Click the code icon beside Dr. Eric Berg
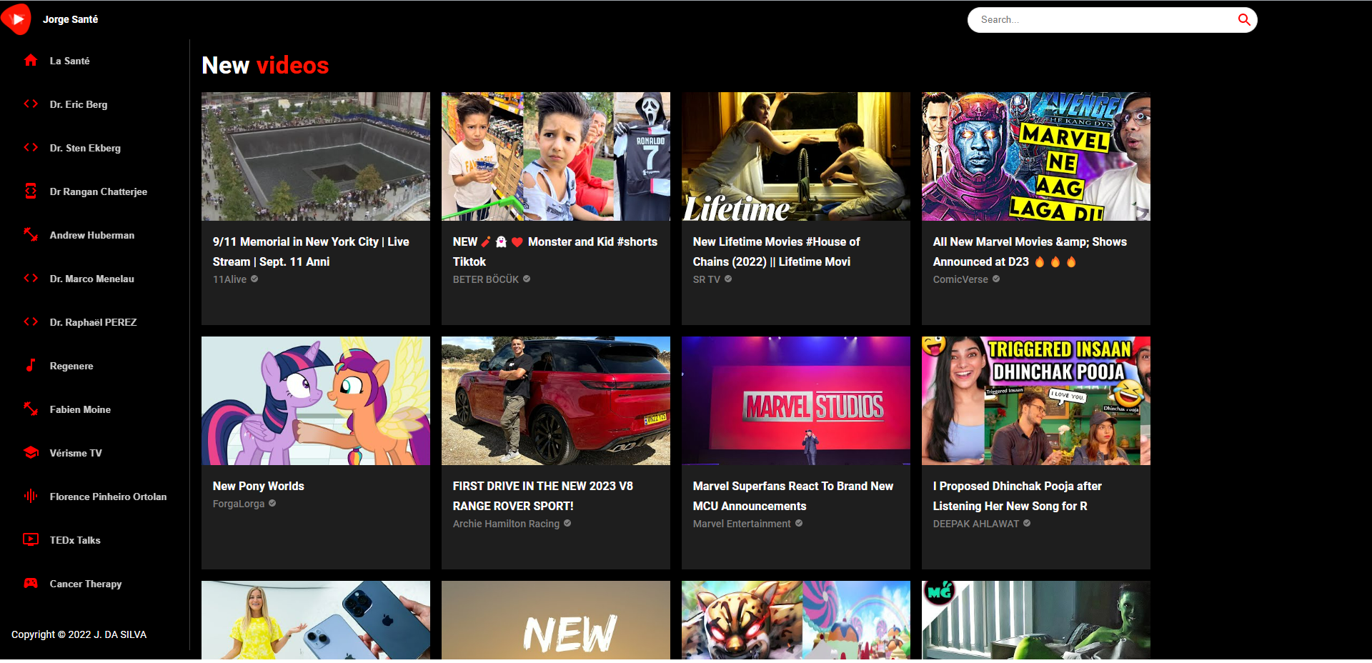Image resolution: width=1372 pixels, height=663 pixels. click(x=31, y=104)
